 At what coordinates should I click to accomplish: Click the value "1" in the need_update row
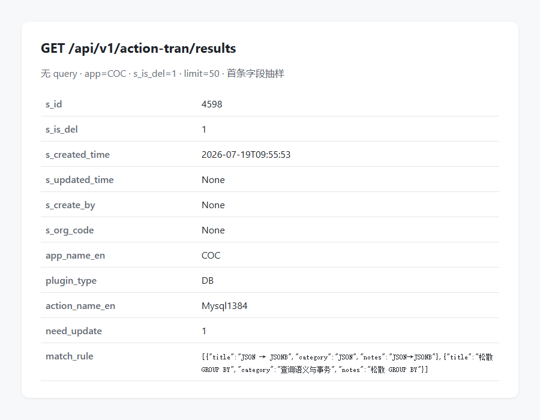point(204,331)
